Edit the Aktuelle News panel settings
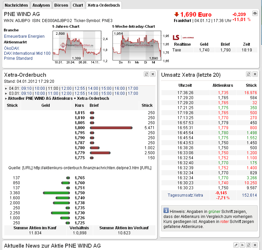 (236, 245)
